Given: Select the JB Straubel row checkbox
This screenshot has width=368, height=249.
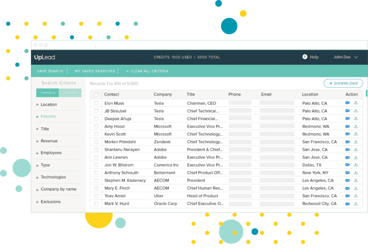Looking at the screenshot, I should 96,111.
